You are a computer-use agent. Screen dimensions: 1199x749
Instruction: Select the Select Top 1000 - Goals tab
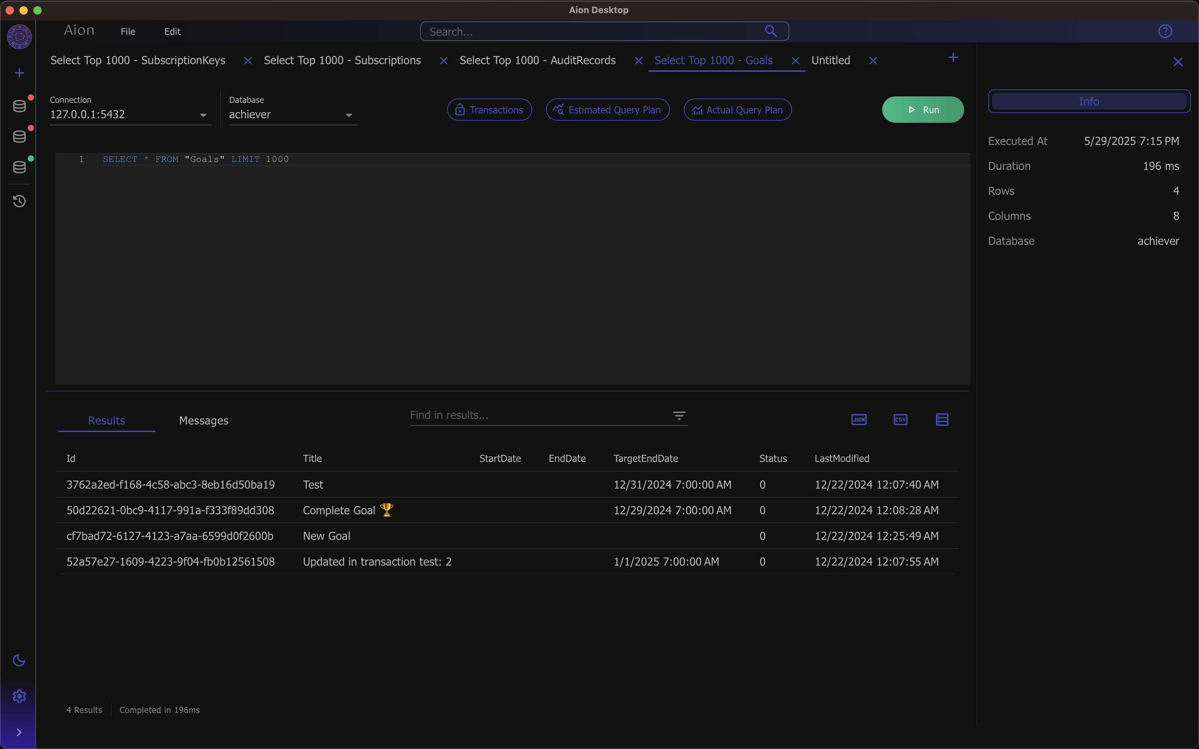pyautogui.click(x=713, y=60)
